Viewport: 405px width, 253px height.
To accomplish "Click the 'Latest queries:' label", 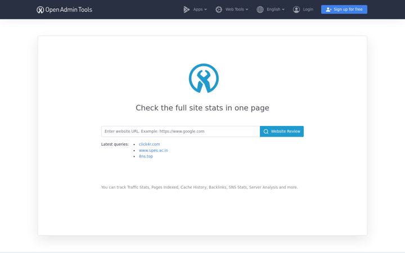I will point(115,144).
